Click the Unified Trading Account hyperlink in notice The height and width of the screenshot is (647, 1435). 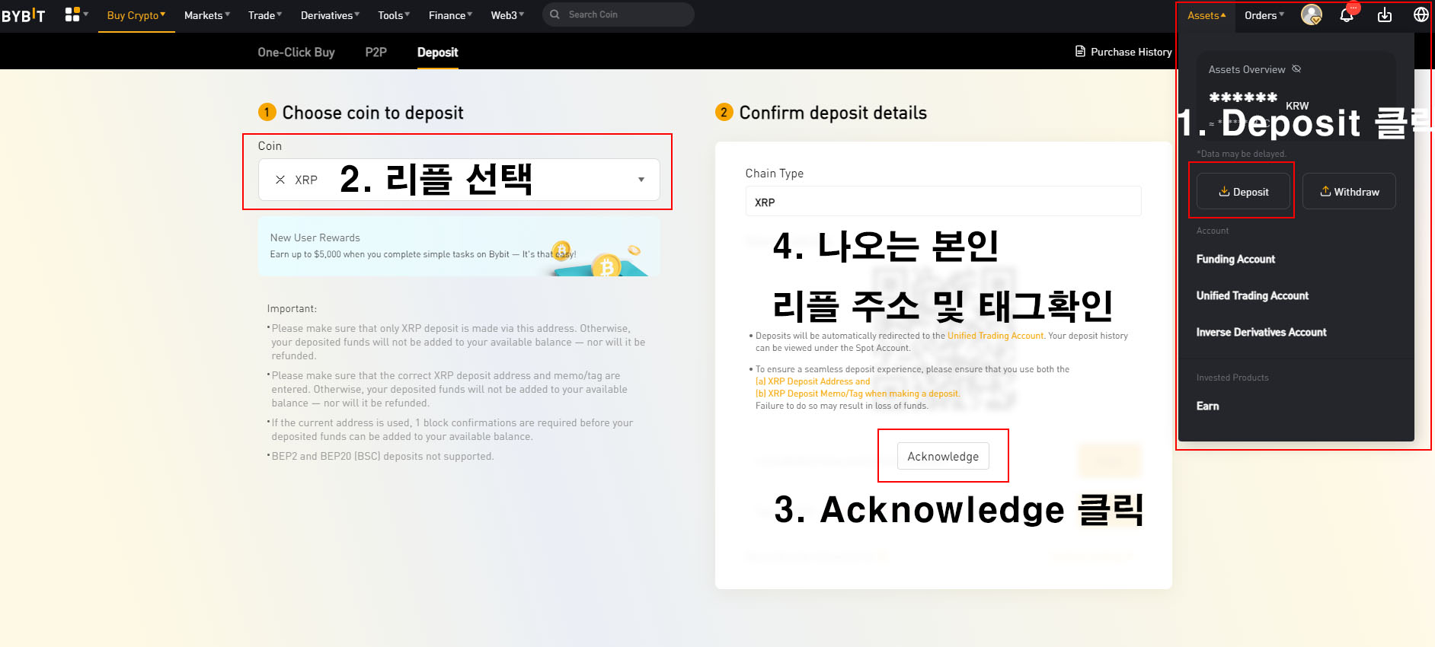pos(995,336)
